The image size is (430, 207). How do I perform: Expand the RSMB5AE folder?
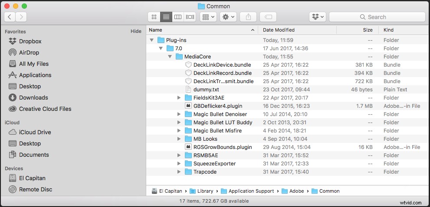click(179, 155)
